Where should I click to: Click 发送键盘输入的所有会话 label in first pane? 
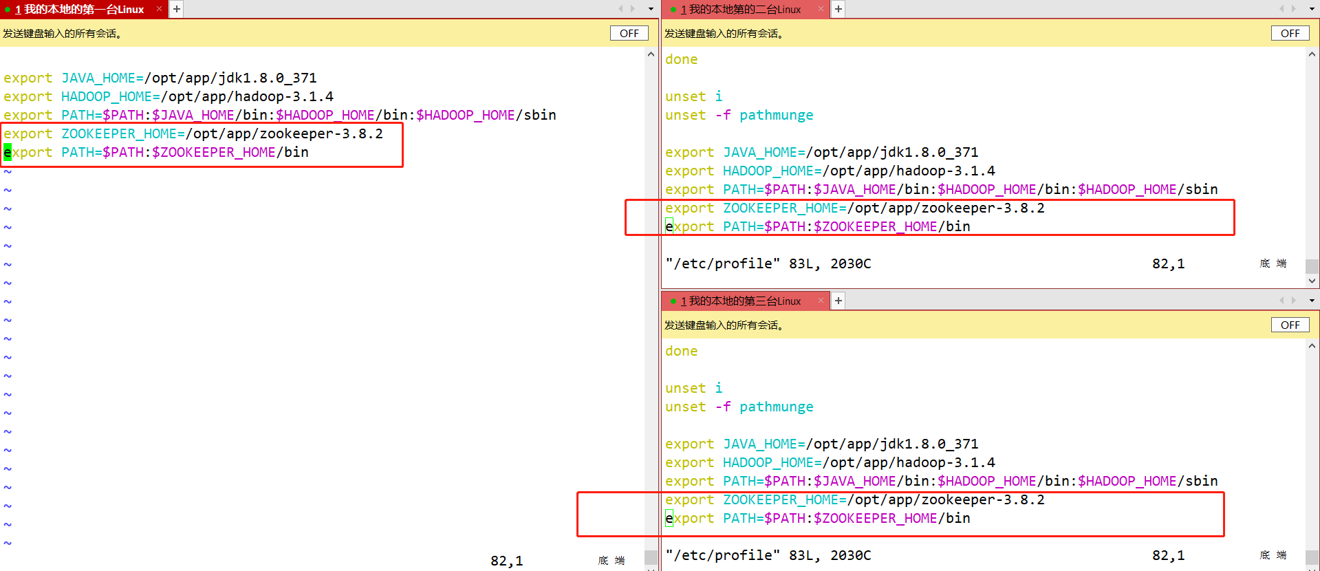[63, 33]
